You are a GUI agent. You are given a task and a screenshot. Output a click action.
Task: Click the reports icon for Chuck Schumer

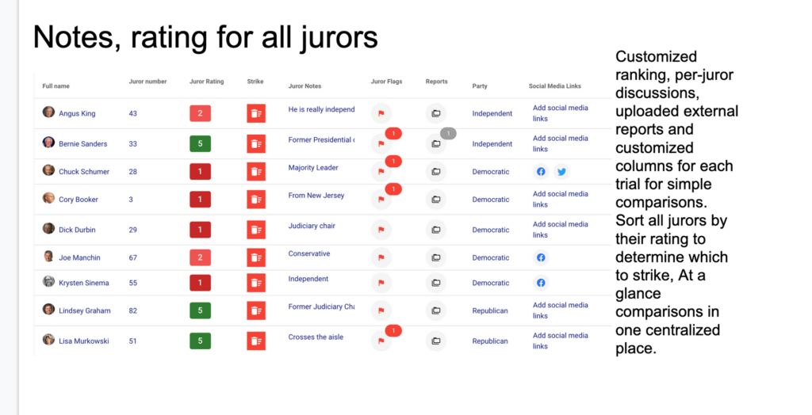tap(436, 172)
